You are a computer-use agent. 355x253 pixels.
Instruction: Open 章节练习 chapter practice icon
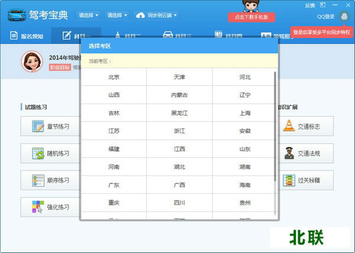pos(38,126)
